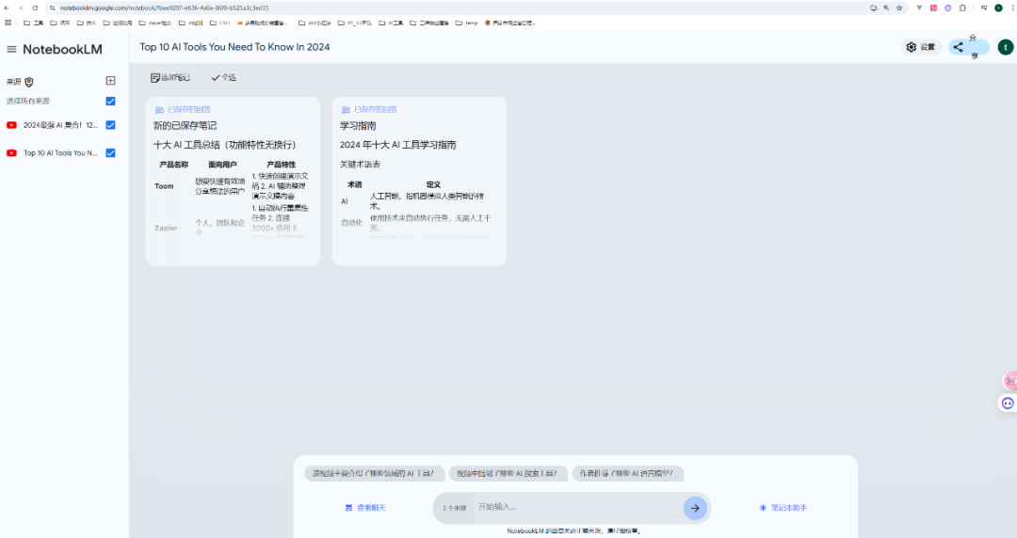
Task: Click the browser address bar URL
Action: (164, 8)
